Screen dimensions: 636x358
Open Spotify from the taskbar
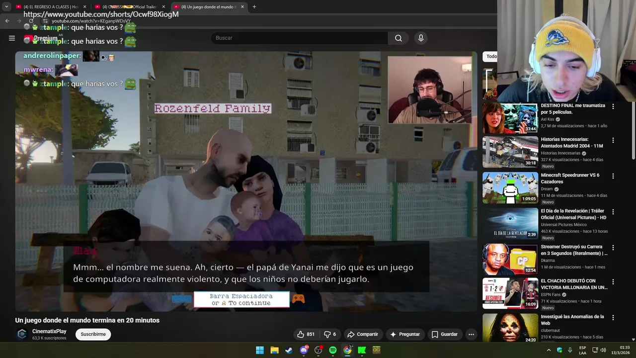(332, 350)
